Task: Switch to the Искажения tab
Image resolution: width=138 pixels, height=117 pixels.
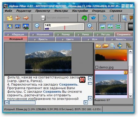Action: tap(41, 34)
